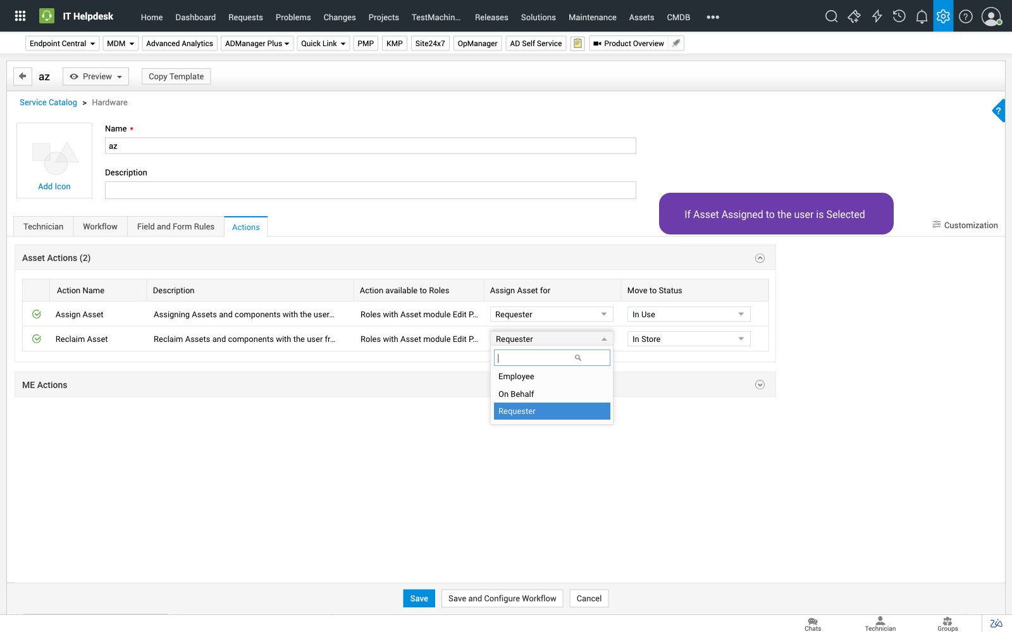Switch to Field and Form Rules tab
1012x632 pixels.
coord(176,226)
